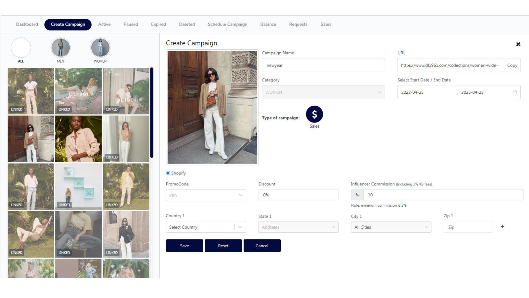Switch to the Dashboard tab
This screenshot has width=529, height=298.
coord(27,24)
